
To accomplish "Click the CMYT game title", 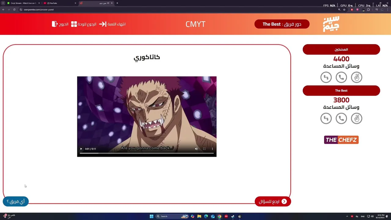I will coord(195,24).
